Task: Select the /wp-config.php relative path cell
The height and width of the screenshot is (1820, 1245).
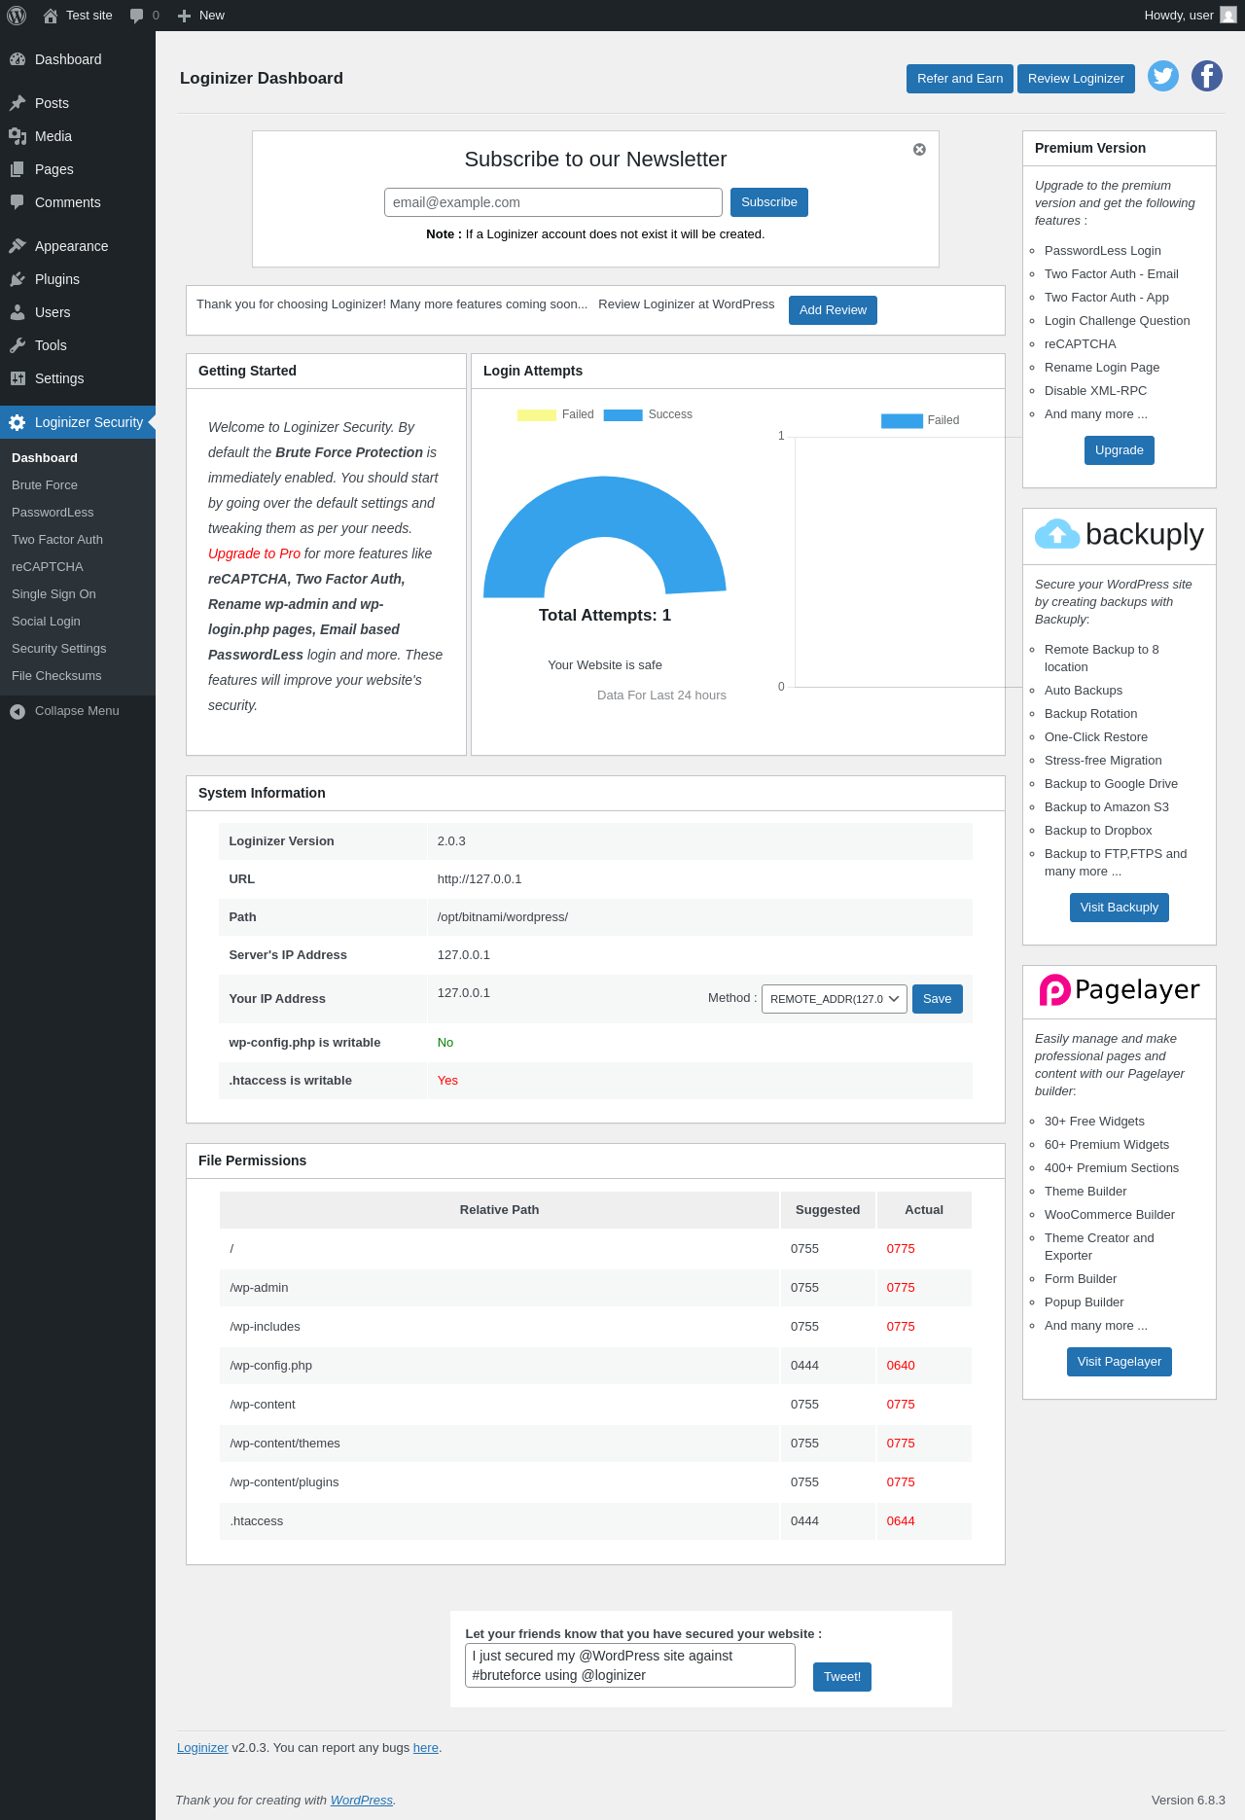Action: click(500, 1366)
